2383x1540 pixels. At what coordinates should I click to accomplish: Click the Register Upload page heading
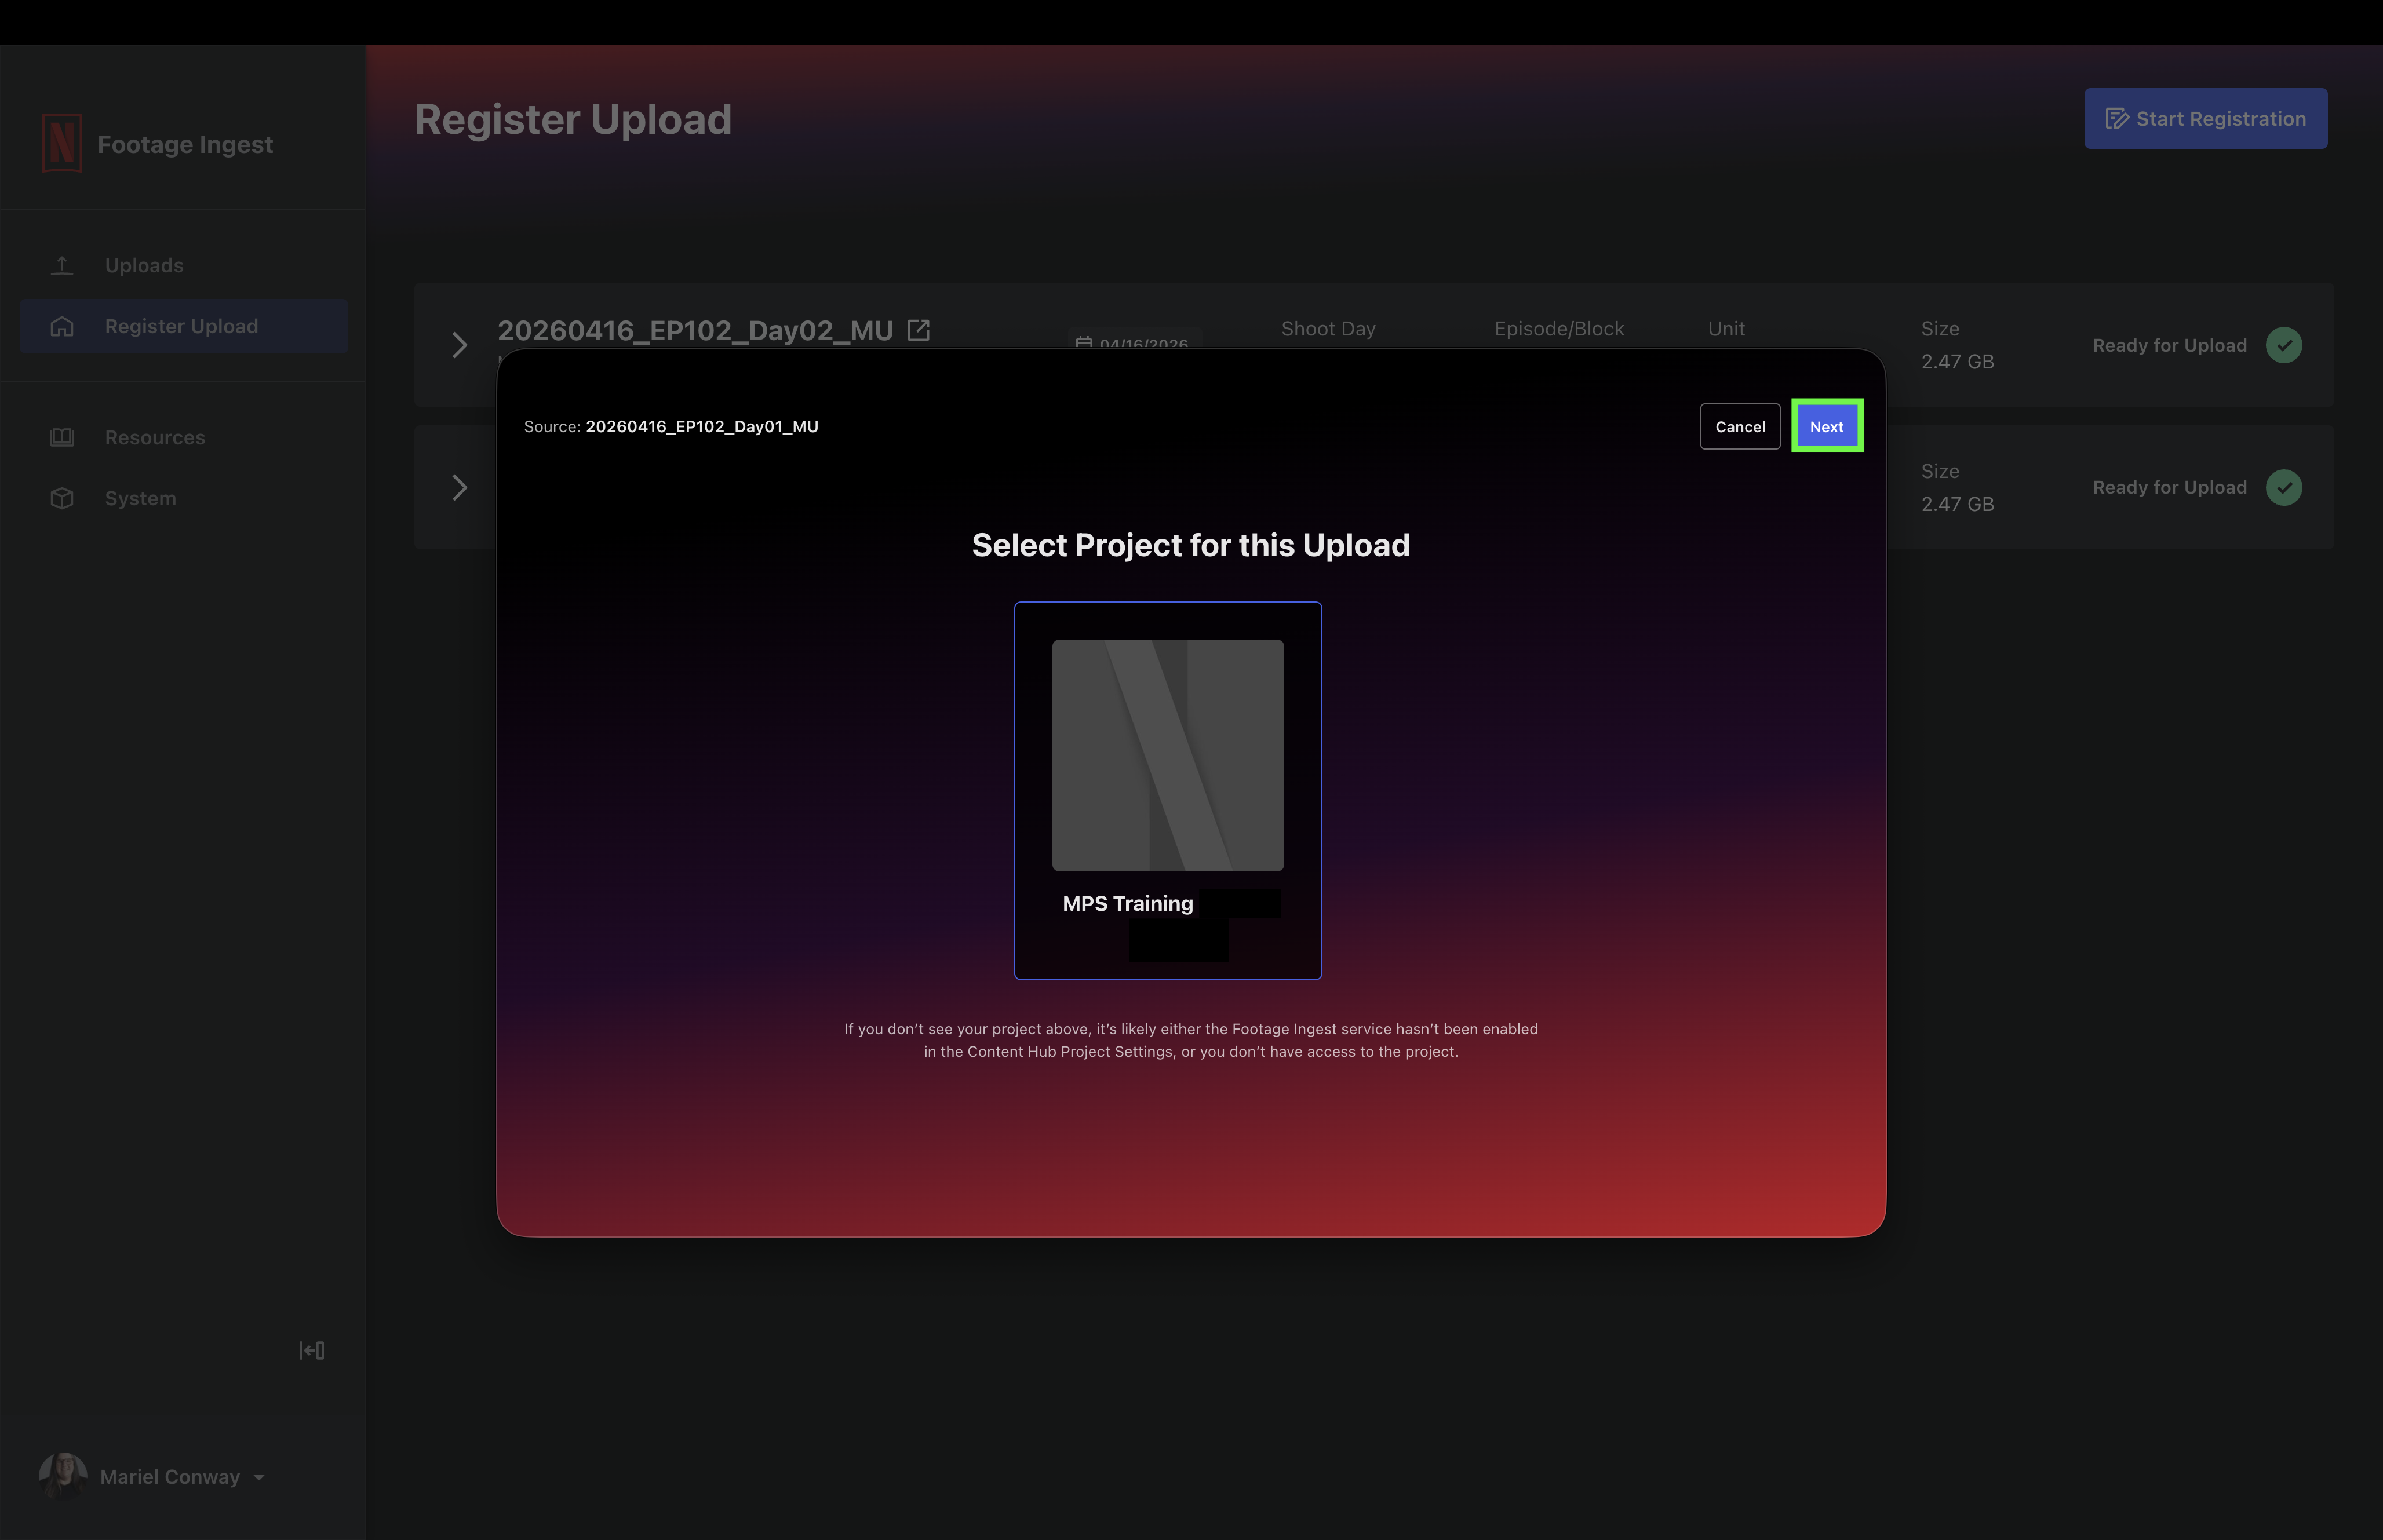click(x=573, y=119)
